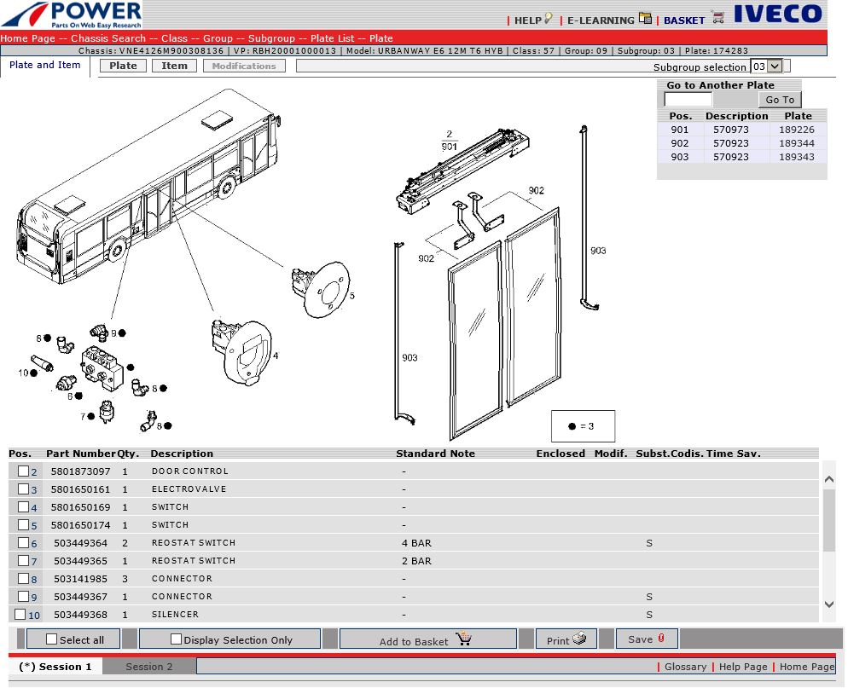Switch to Session 2 tab

(148, 667)
